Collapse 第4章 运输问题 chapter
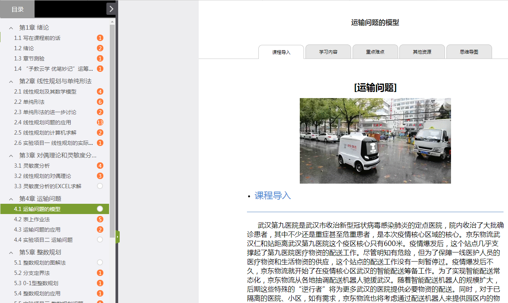 [x=11, y=199]
